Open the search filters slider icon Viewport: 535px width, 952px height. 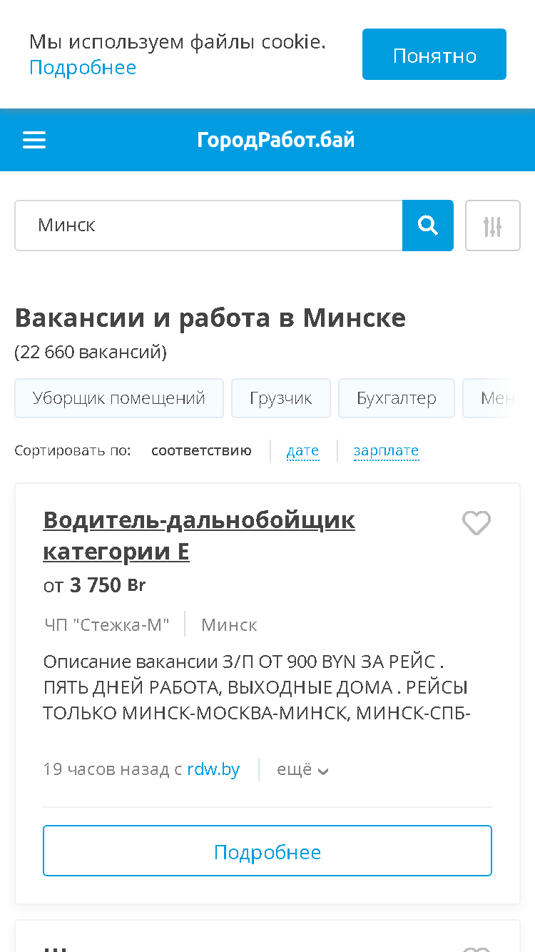pyautogui.click(x=493, y=226)
